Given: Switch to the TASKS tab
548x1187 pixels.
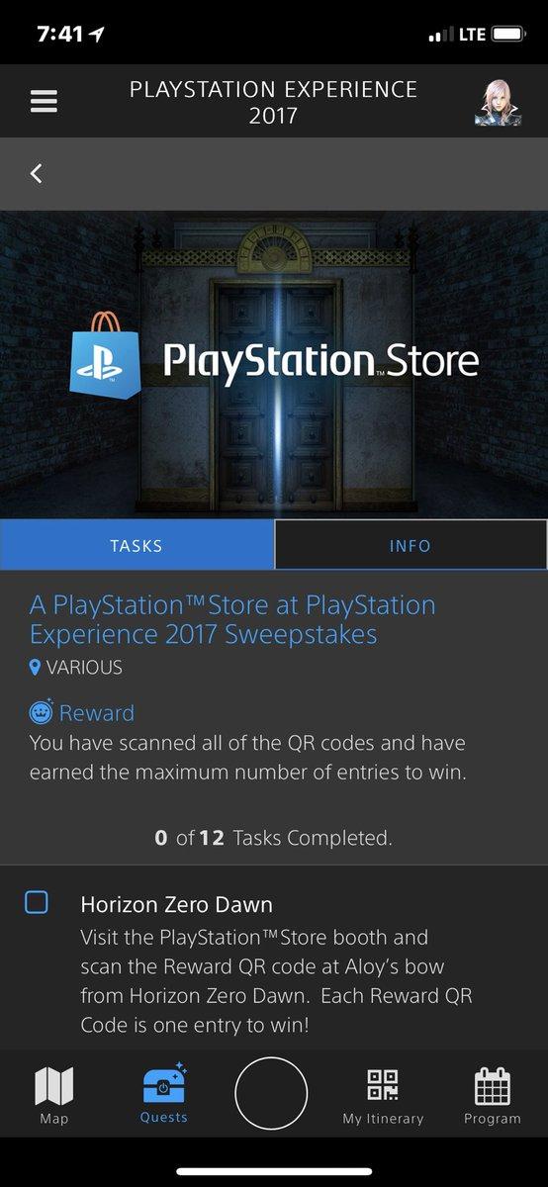Looking at the screenshot, I should pyautogui.click(x=137, y=545).
